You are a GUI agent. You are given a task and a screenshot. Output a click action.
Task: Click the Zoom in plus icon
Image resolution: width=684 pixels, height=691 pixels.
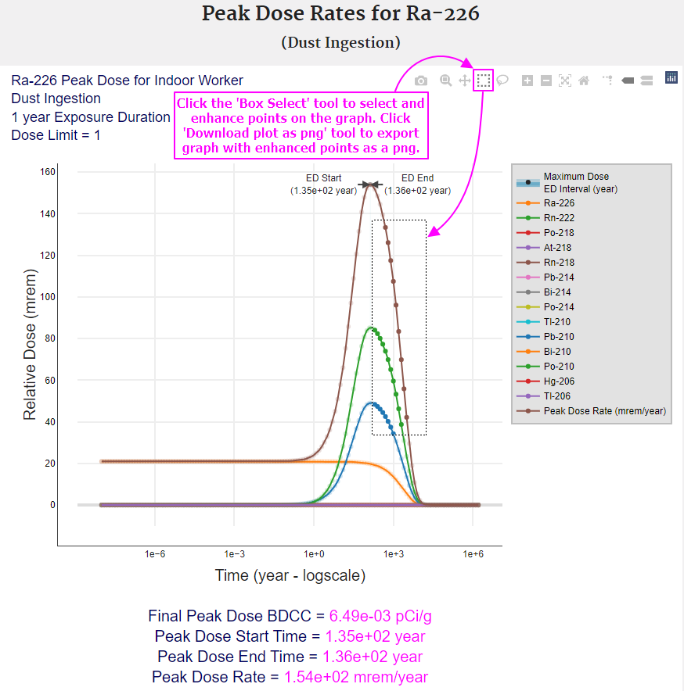click(527, 81)
